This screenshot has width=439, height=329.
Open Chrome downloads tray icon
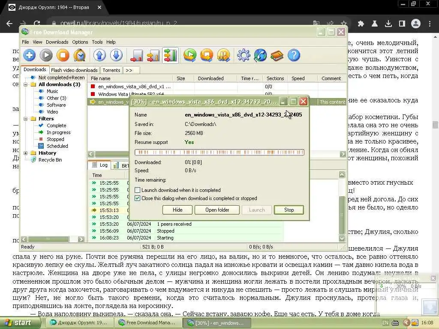(388, 24)
